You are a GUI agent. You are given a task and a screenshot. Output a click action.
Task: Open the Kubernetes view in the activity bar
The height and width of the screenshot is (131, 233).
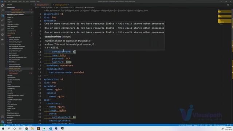click(x=3, y=35)
